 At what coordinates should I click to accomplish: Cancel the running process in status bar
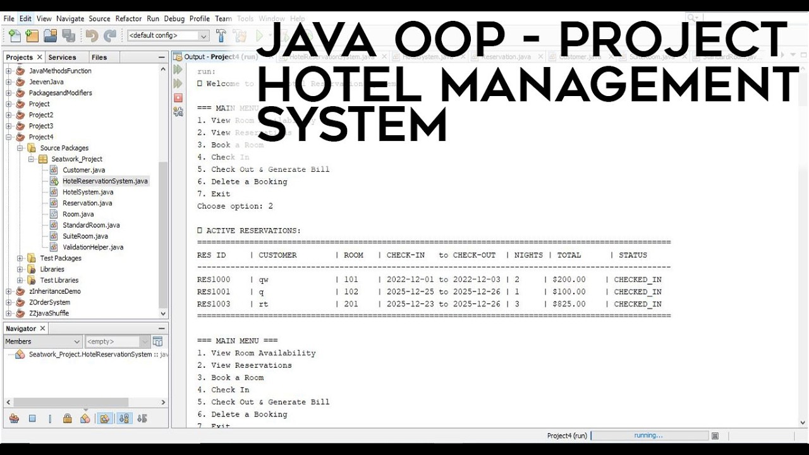(715, 435)
